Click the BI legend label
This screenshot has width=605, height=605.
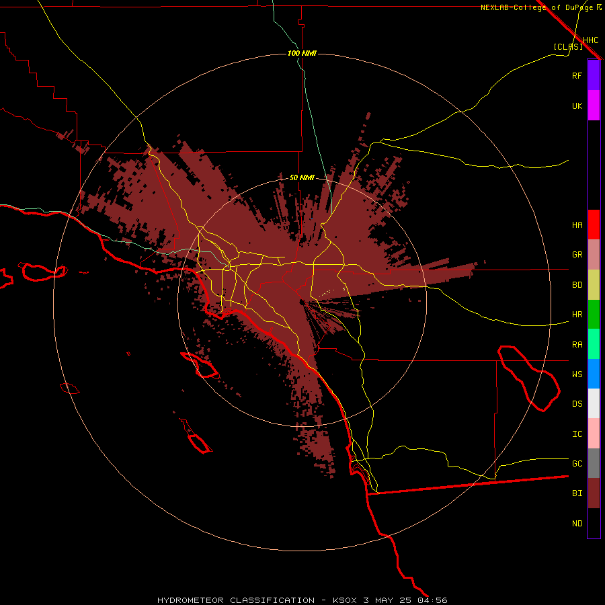(577, 493)
